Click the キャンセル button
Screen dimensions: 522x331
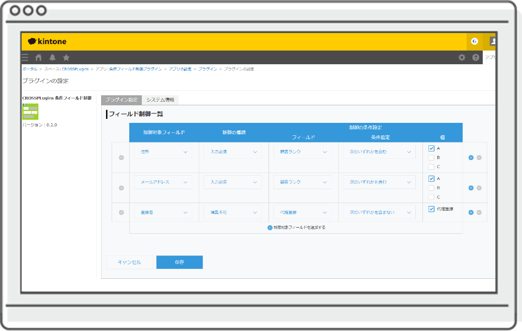(129, 262)
